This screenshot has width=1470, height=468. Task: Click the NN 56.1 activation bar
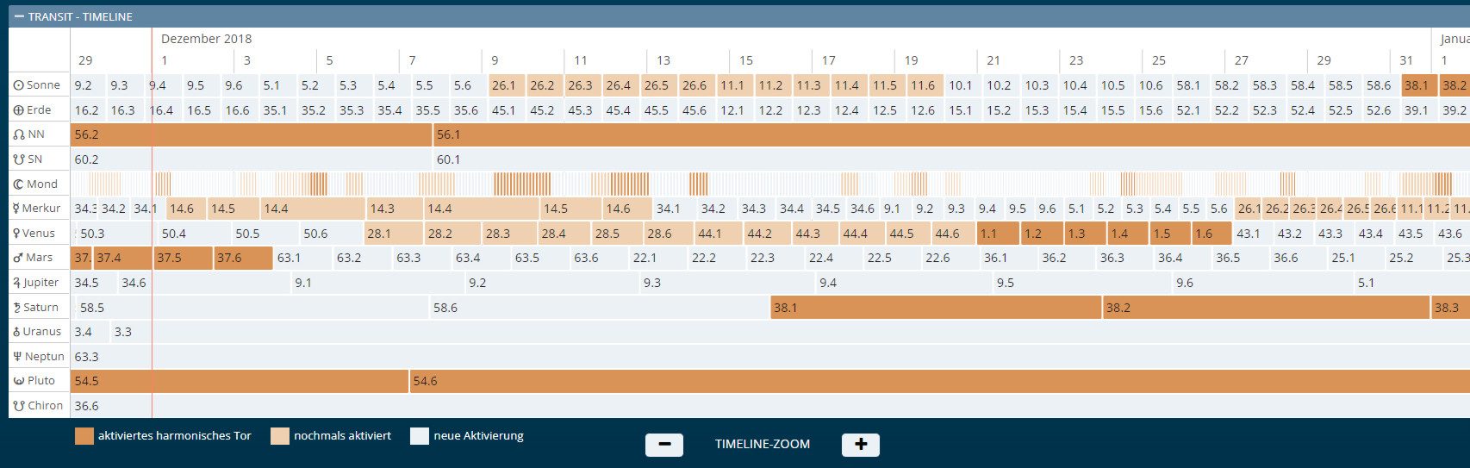[x=948, y=134]
